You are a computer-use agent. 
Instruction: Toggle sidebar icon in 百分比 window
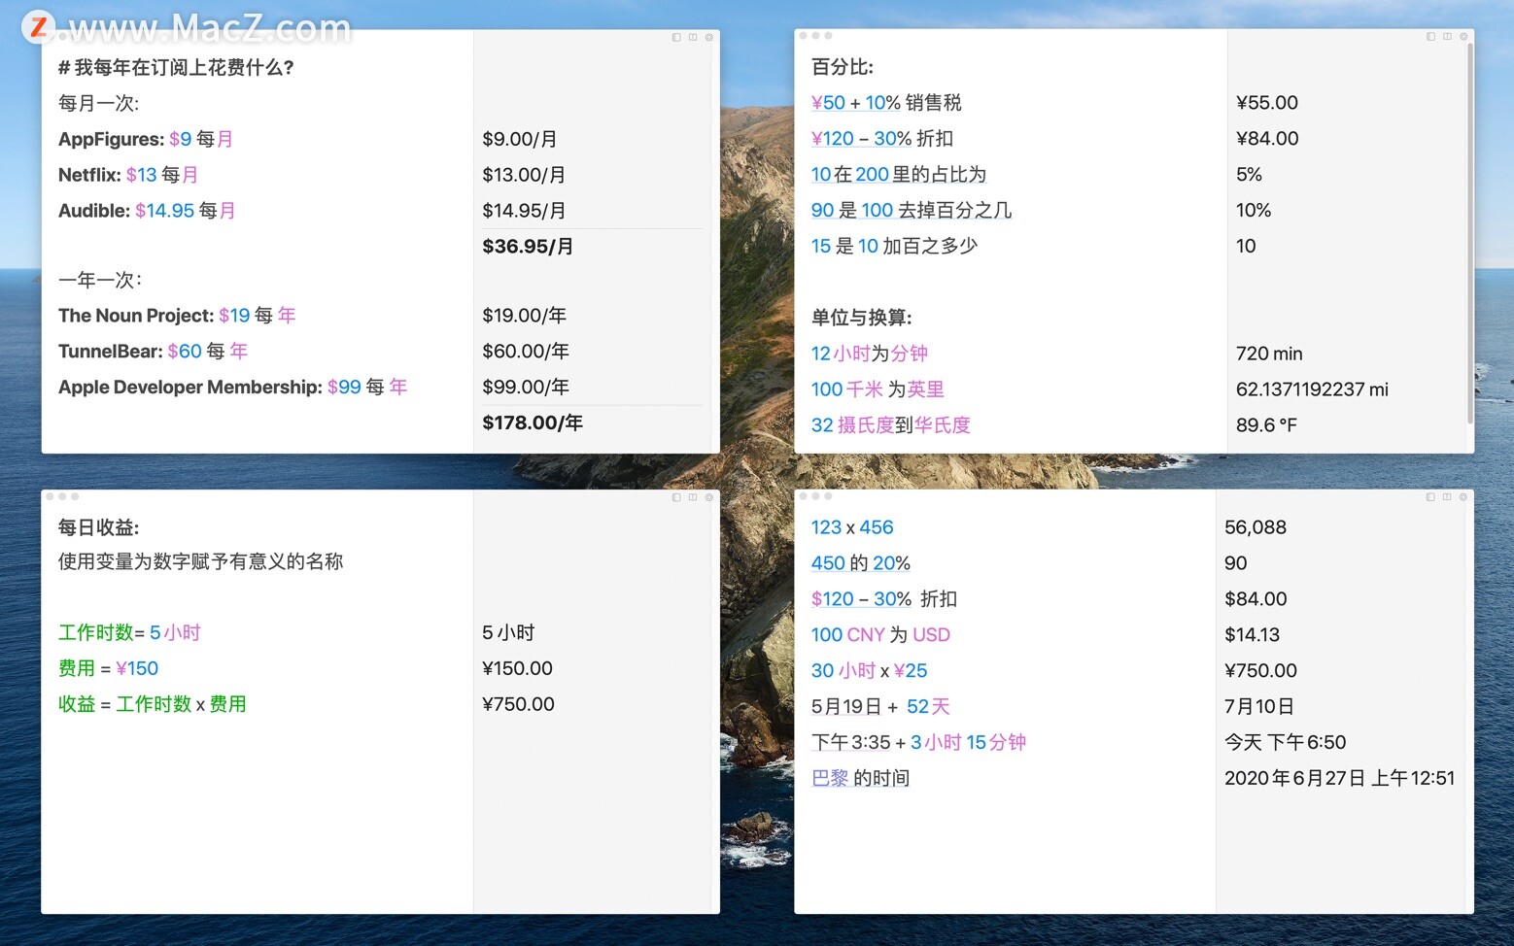coord(1430,36)
